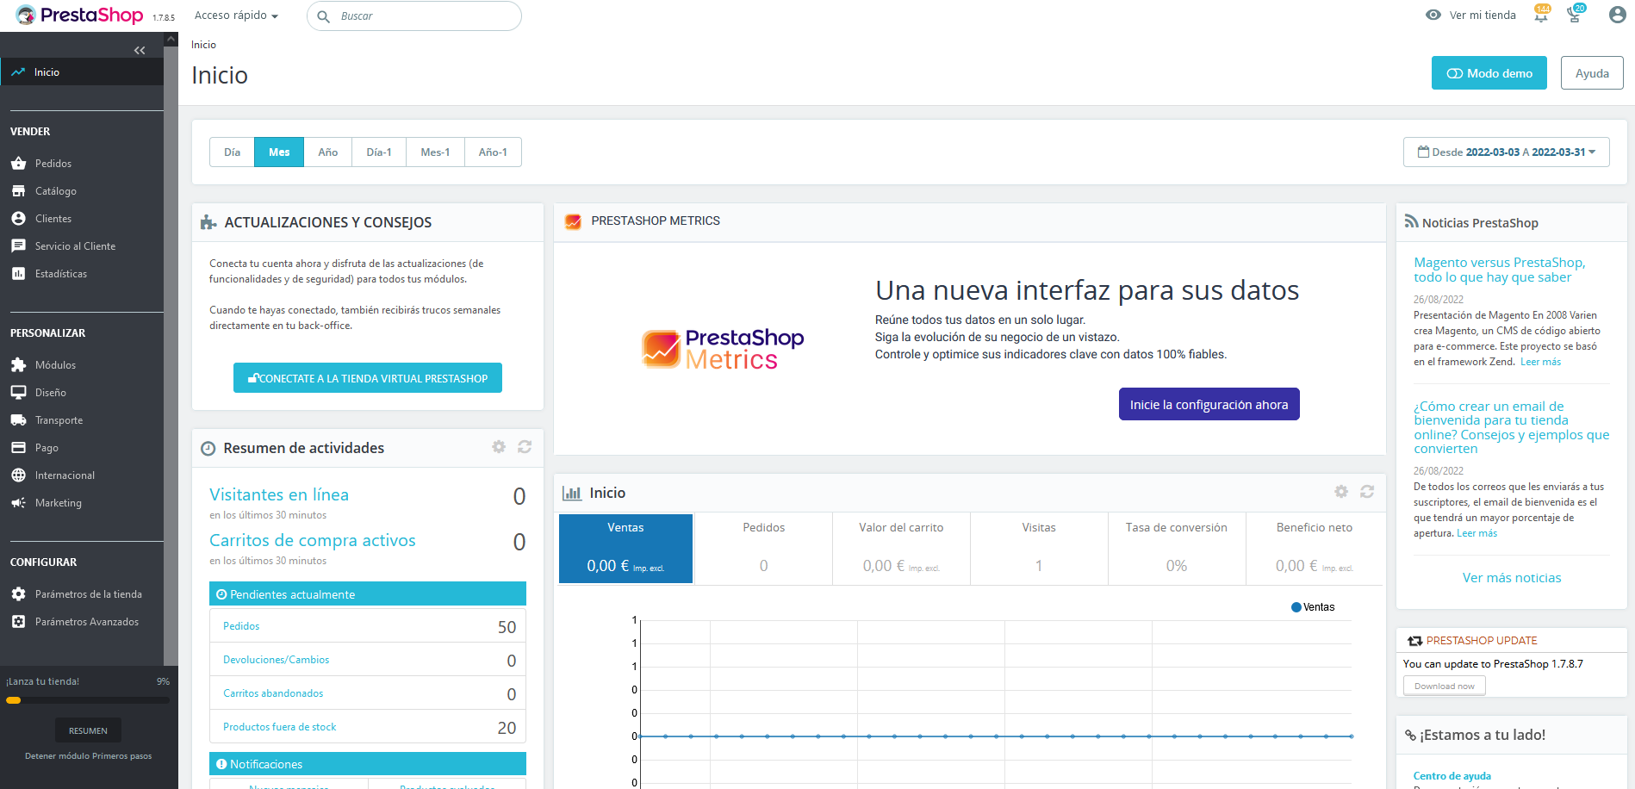The width and height of the screenshot is (1635, 789).
Task: Open Internacional globe icon in sidebar
Action: pyautogui.click(x=18, y=475)
